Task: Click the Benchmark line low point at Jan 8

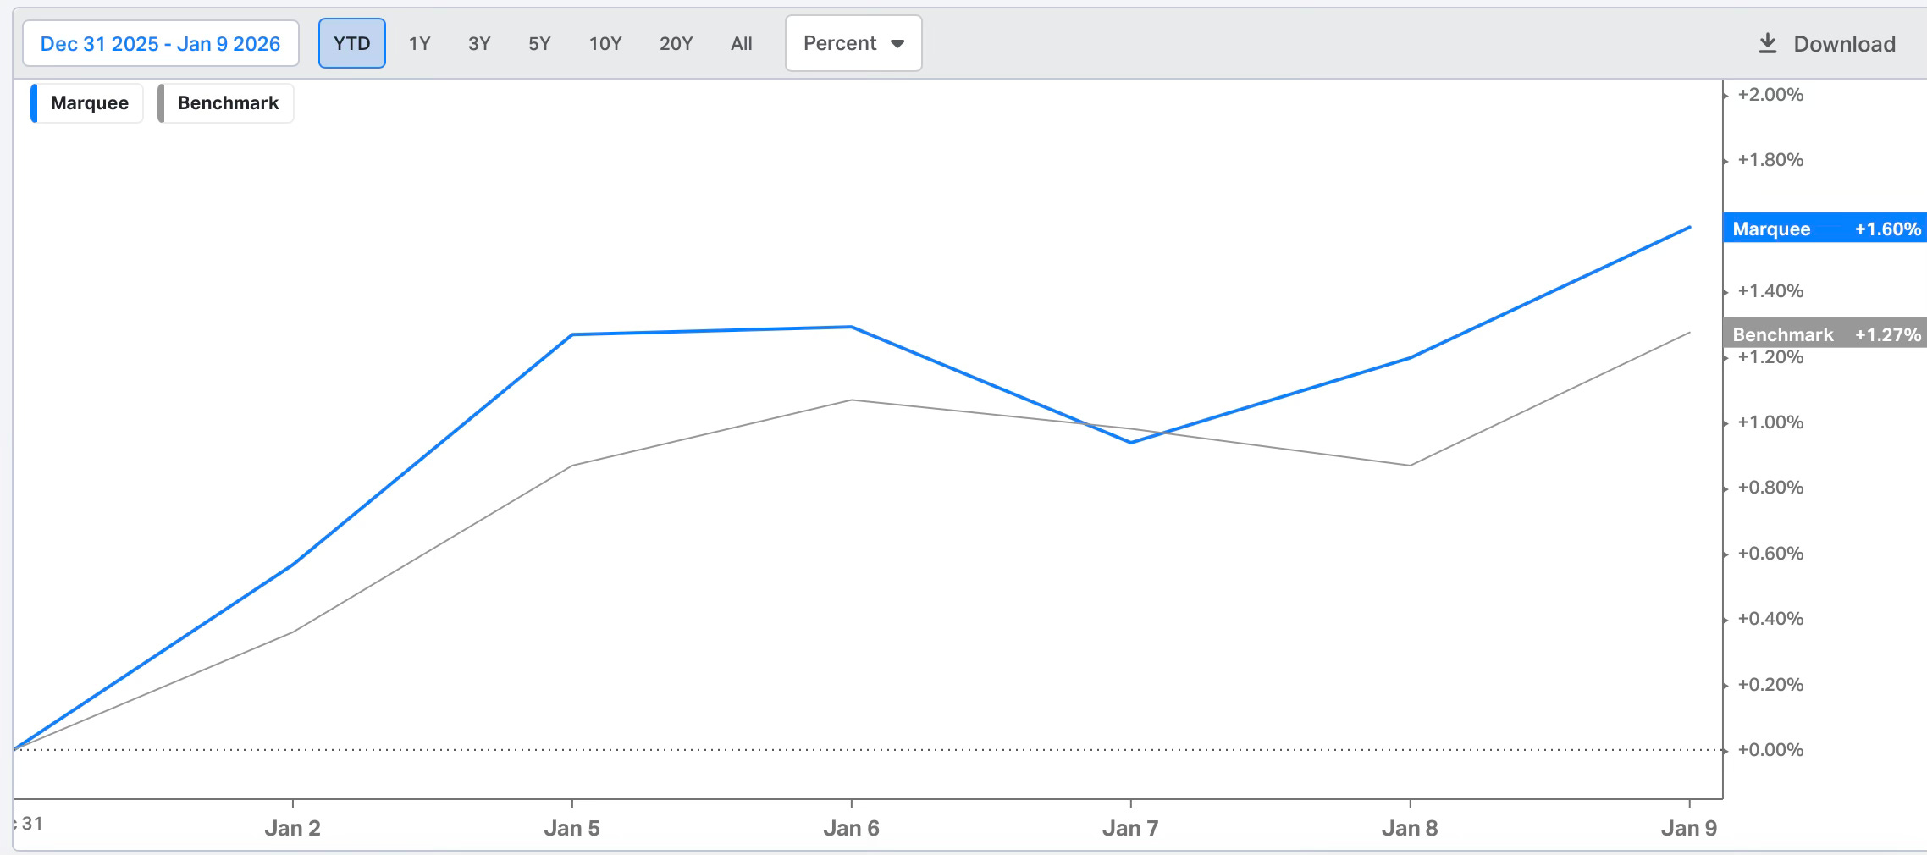Action: 1410,465
